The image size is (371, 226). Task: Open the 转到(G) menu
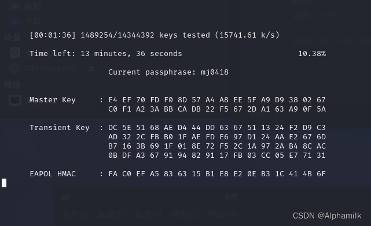pos(185,214)
